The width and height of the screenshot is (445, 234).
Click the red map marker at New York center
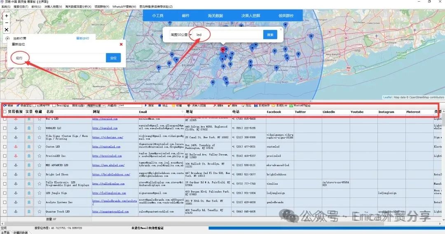click(223, 49)
